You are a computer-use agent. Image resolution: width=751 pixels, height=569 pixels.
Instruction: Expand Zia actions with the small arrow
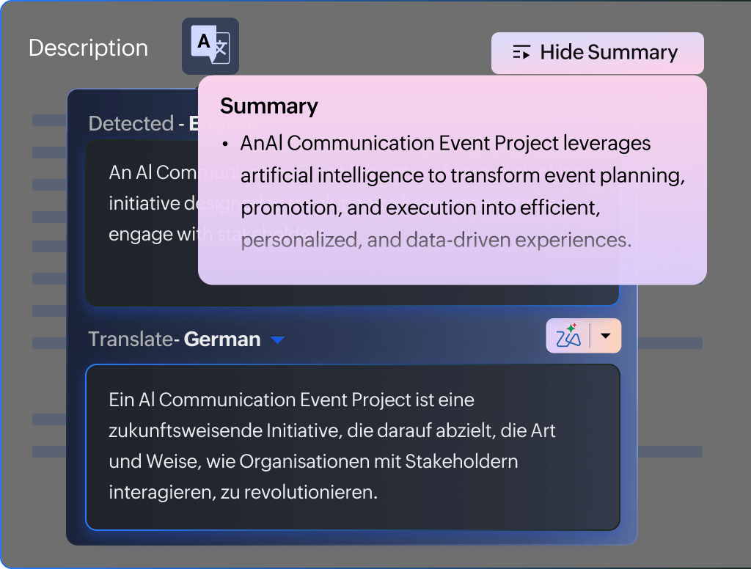(x=606, y=336)
